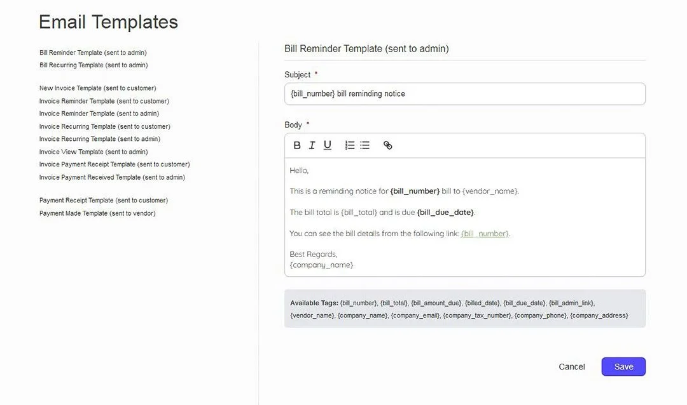Open Invoice Reminder Template (sent to customer)
The image size is (687, 405).
tap(104, 101)
